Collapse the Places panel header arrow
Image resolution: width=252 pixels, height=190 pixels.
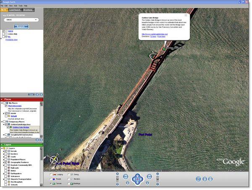coord(2,99)
